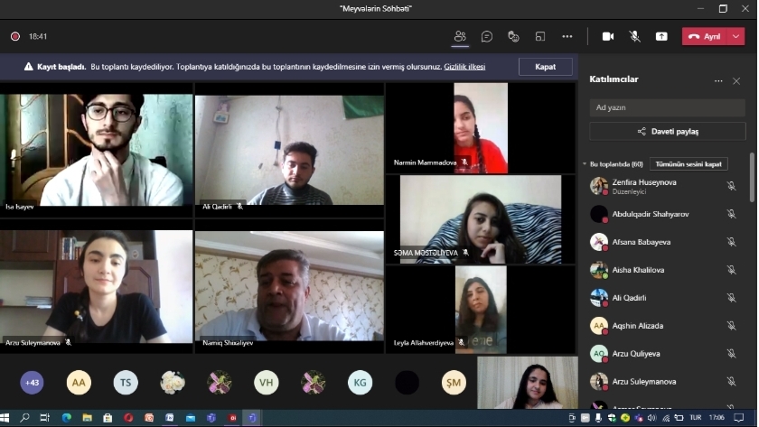Toggle the microphone mute button

pos(634,36)
